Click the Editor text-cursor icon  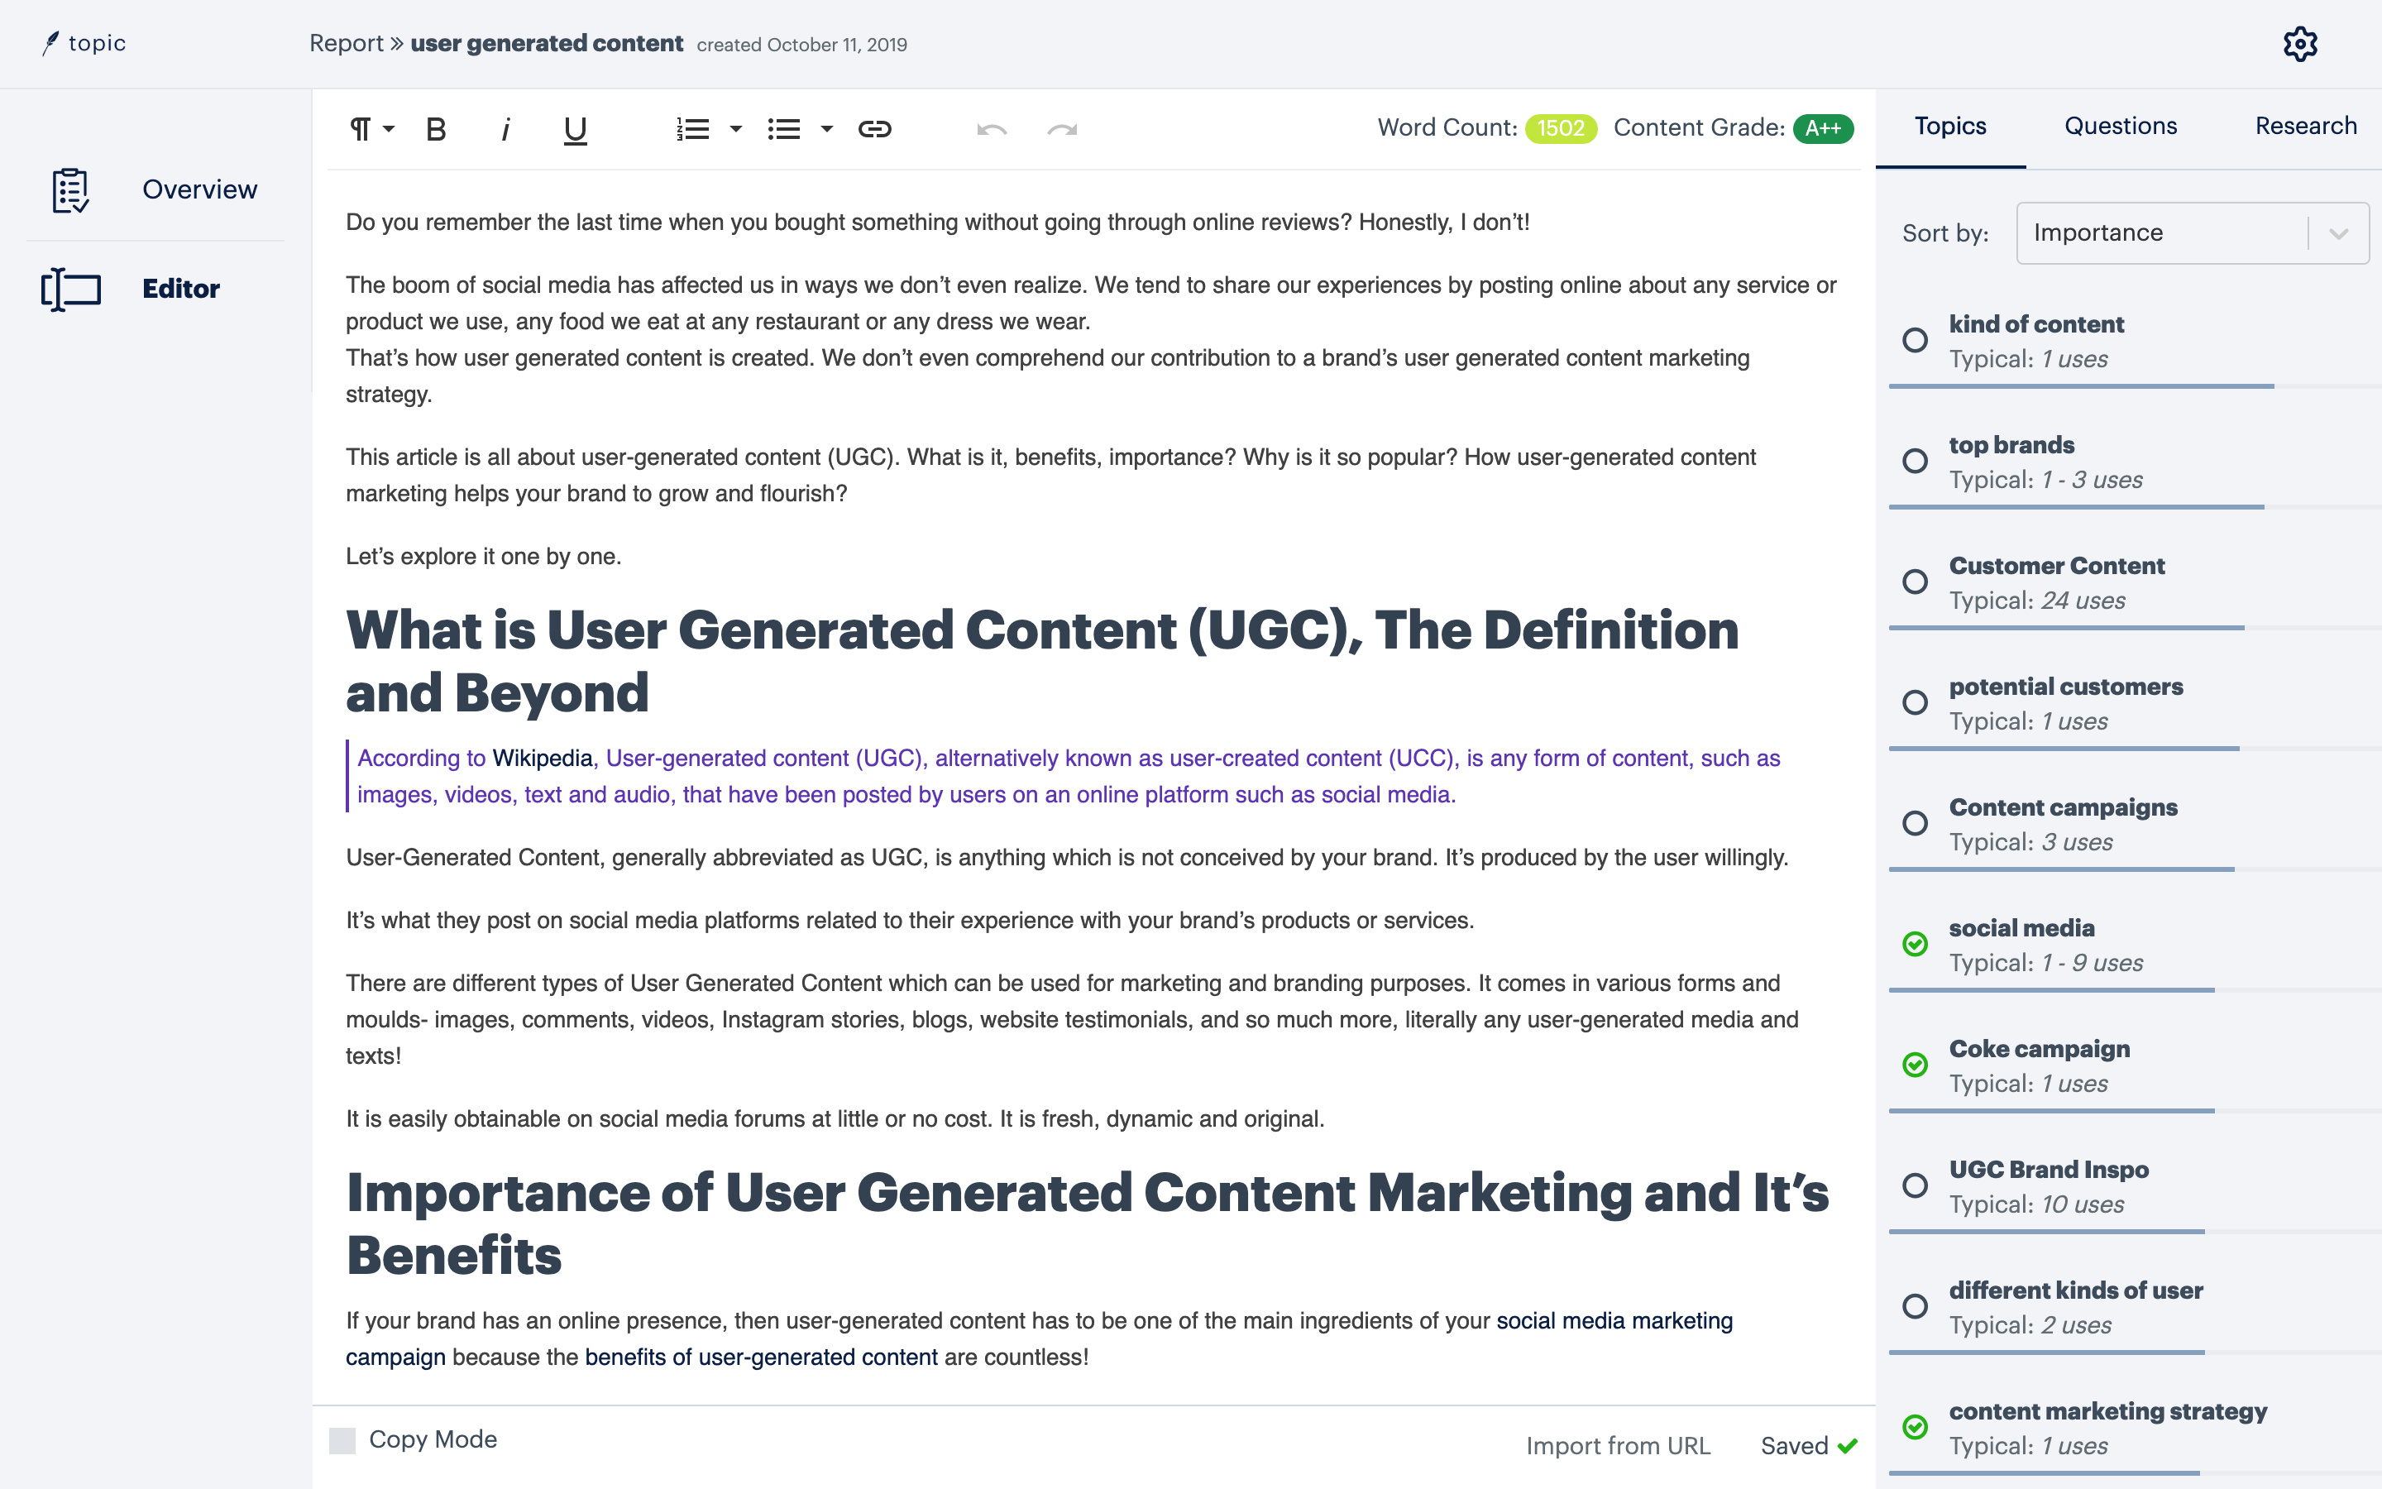[x=69, y=289]
